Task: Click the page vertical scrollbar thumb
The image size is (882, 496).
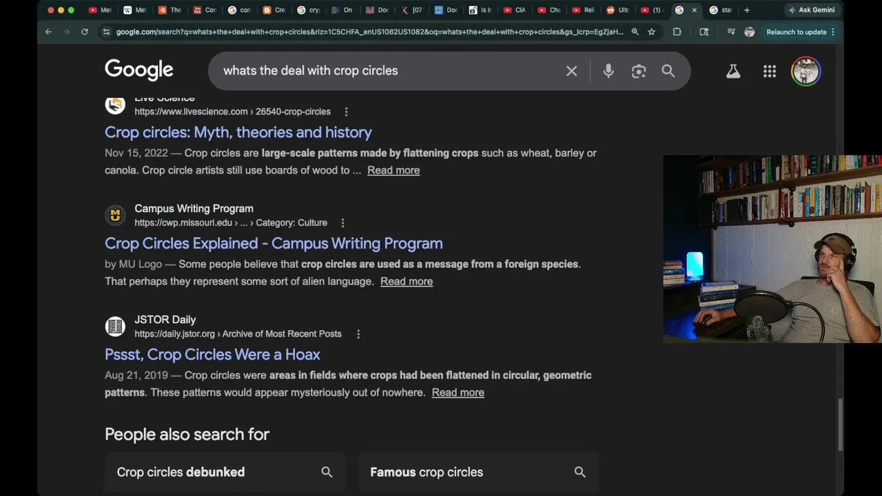Action: click(841, 425)
